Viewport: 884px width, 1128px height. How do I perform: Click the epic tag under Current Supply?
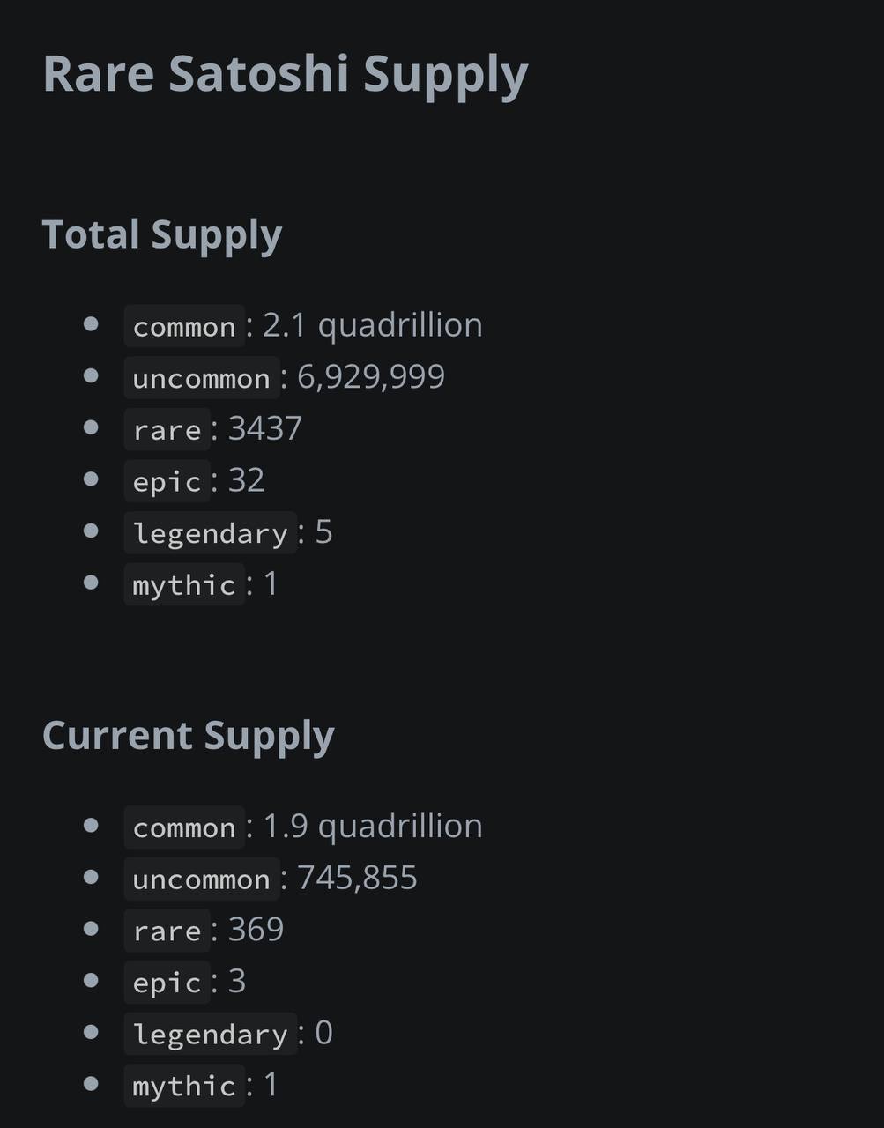(167, 982)
